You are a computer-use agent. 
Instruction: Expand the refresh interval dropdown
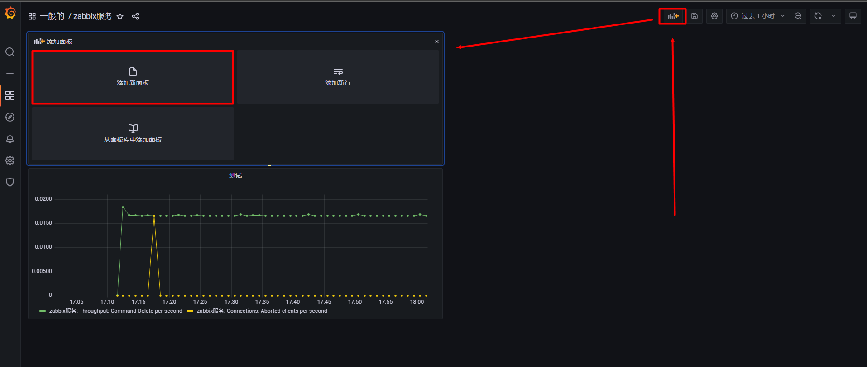pyautogui.click(x=833, y=16)
